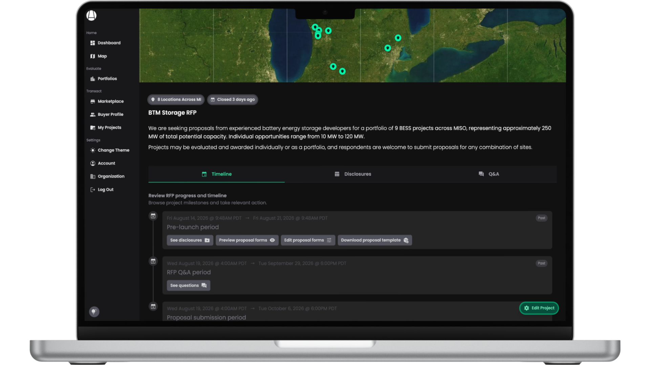Click Preview proposal forms button
Viewport: 650px width, 365px height.
pos(247,240)
